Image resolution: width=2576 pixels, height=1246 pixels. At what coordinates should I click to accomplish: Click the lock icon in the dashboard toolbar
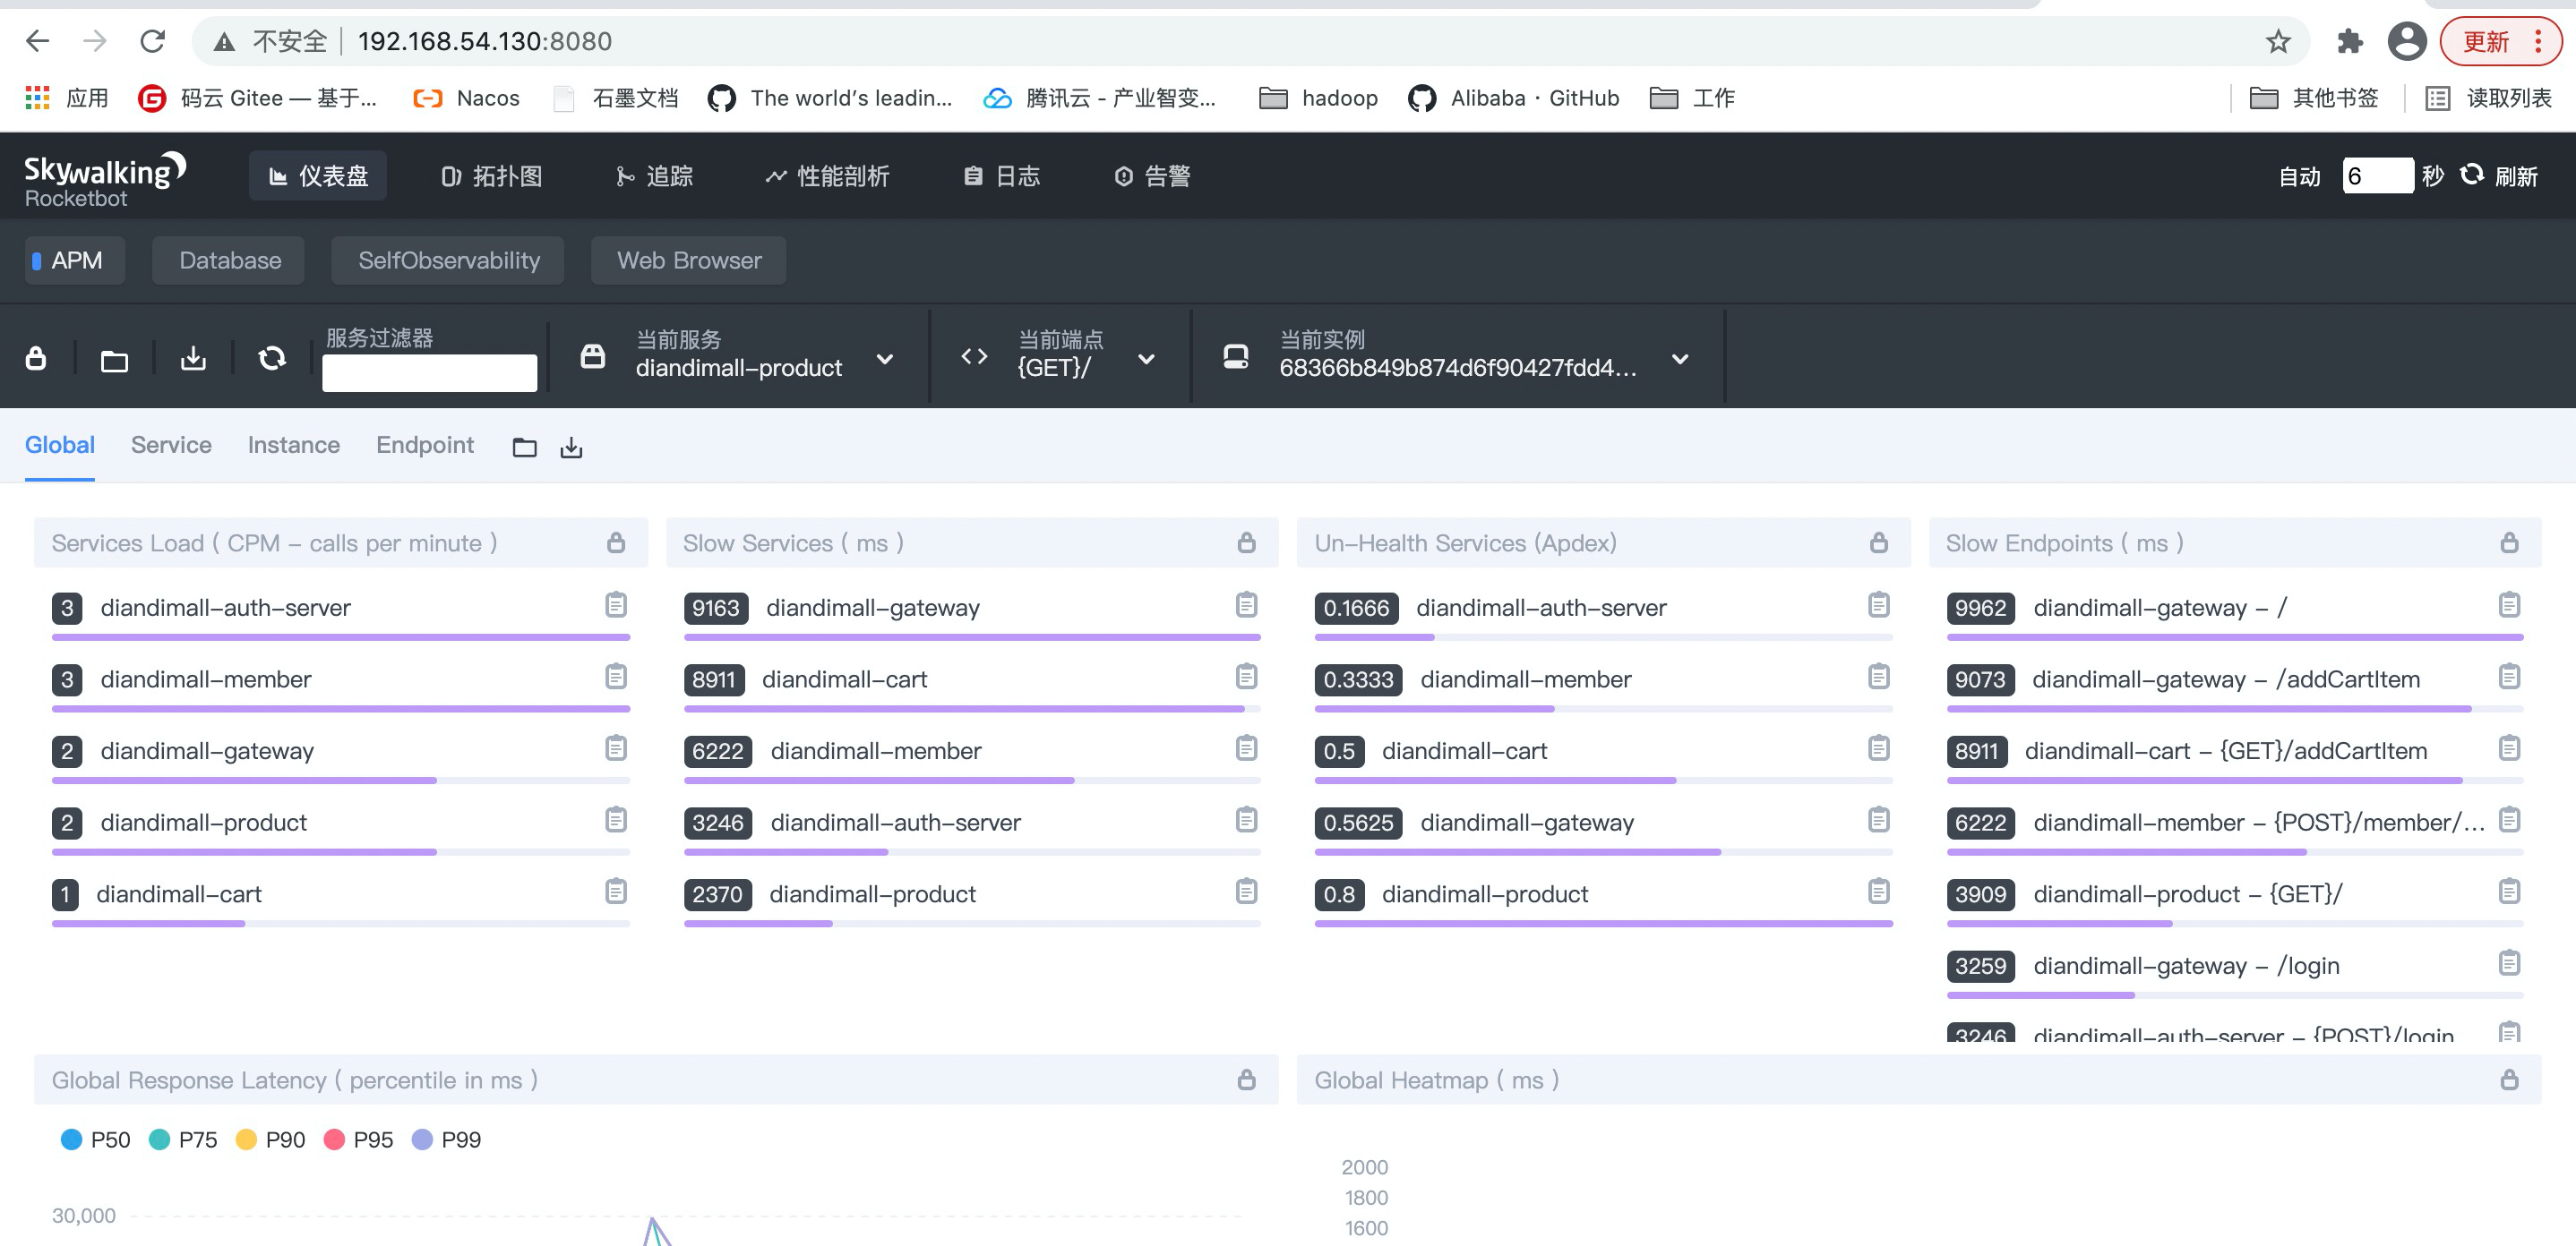tap(36, 358)
